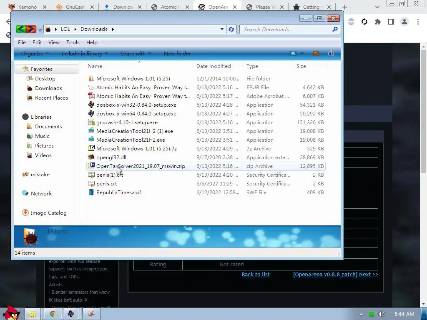Click the change view icon

[293, 54]
